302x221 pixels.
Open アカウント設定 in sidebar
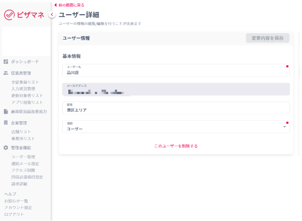pos(18,208)
